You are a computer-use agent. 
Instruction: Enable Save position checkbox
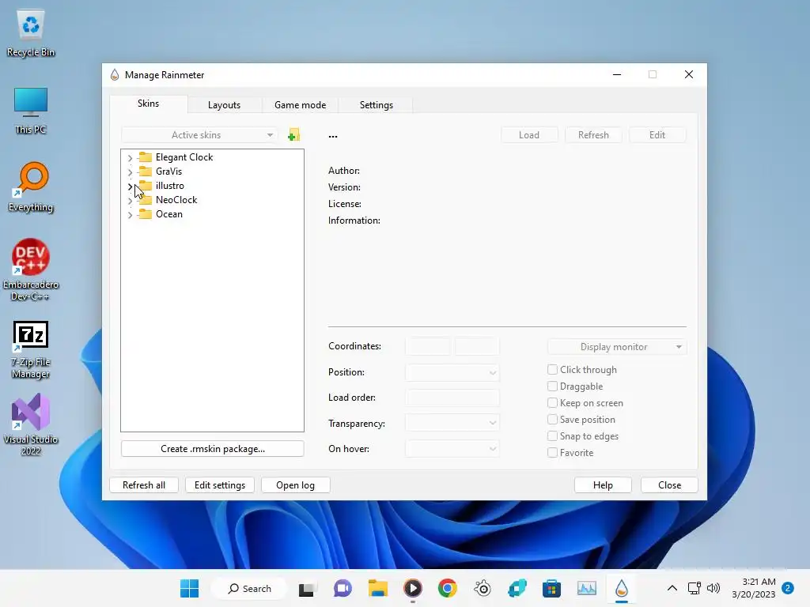click(x=552, y=420)
